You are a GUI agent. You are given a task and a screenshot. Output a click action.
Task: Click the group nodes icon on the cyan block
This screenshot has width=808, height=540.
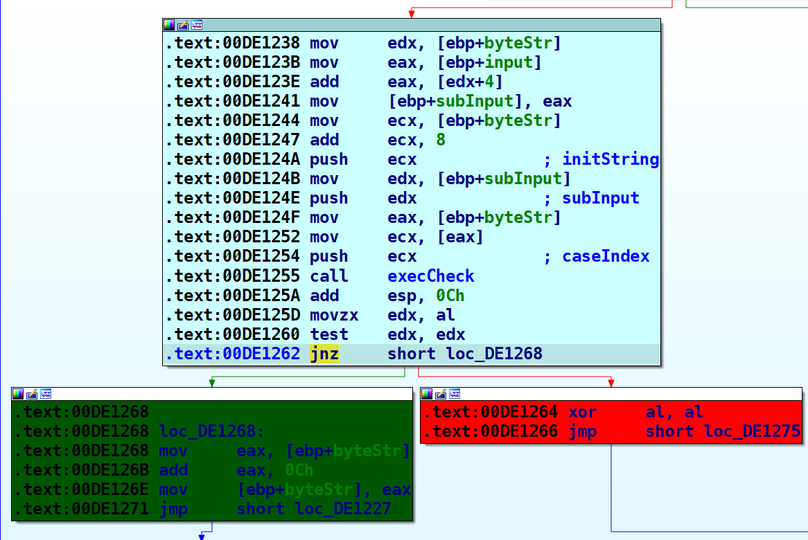coord(197,26)
